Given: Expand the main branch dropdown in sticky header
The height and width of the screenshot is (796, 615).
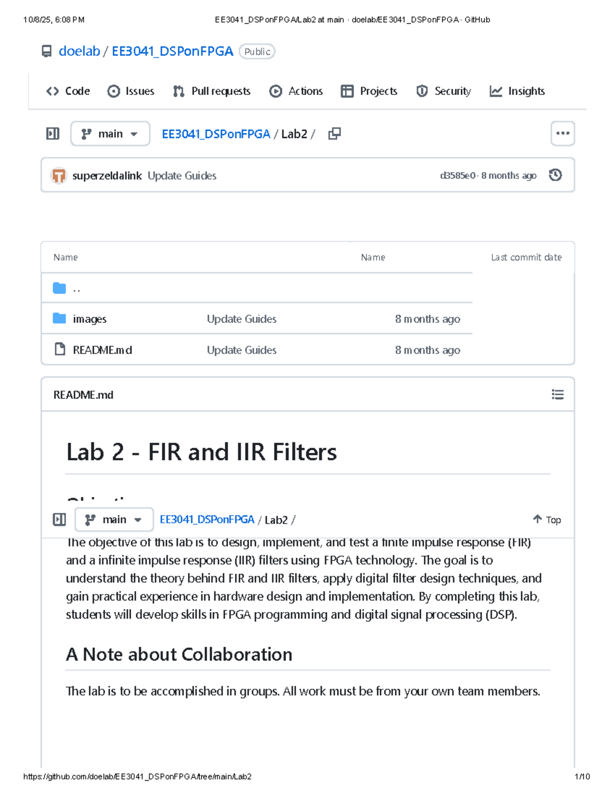Looking at the screenshot, I should click(x=114, y=520).
